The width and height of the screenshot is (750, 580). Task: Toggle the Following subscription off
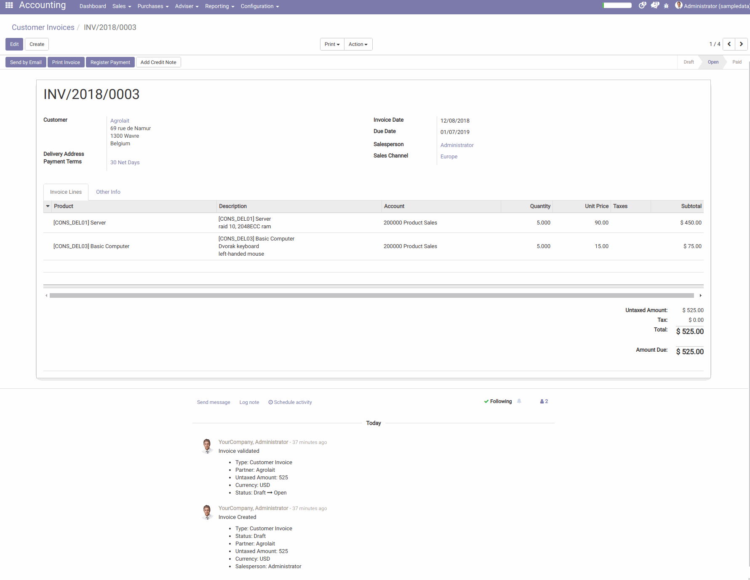tap(500, 401)
